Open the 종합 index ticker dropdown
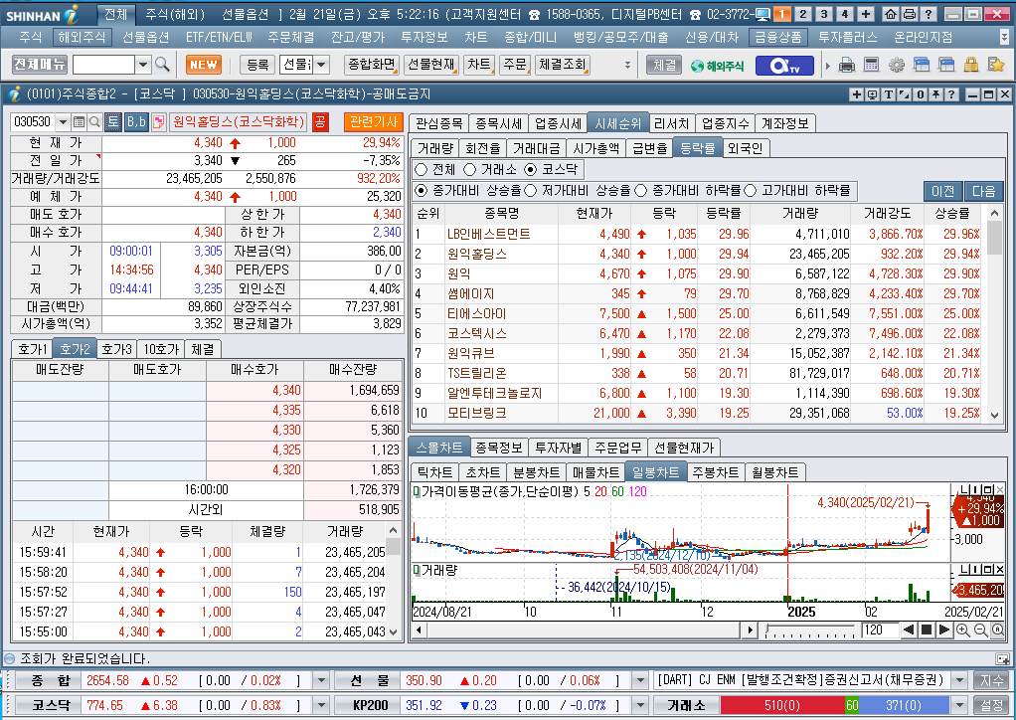1016x720 pixels. (x=321, y=680)
